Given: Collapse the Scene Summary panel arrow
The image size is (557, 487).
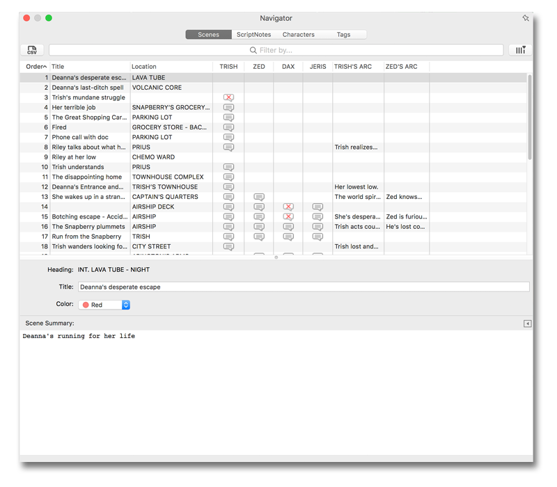Looking at the screenshot, I should click(527, 324).
